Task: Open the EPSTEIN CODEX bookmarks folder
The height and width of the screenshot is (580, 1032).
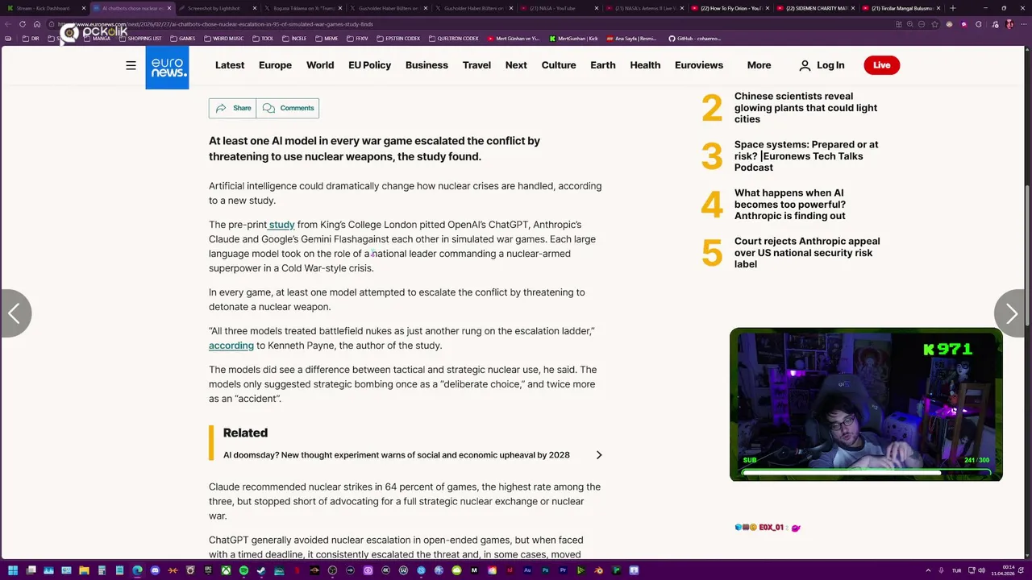Action: pos(398,39)
